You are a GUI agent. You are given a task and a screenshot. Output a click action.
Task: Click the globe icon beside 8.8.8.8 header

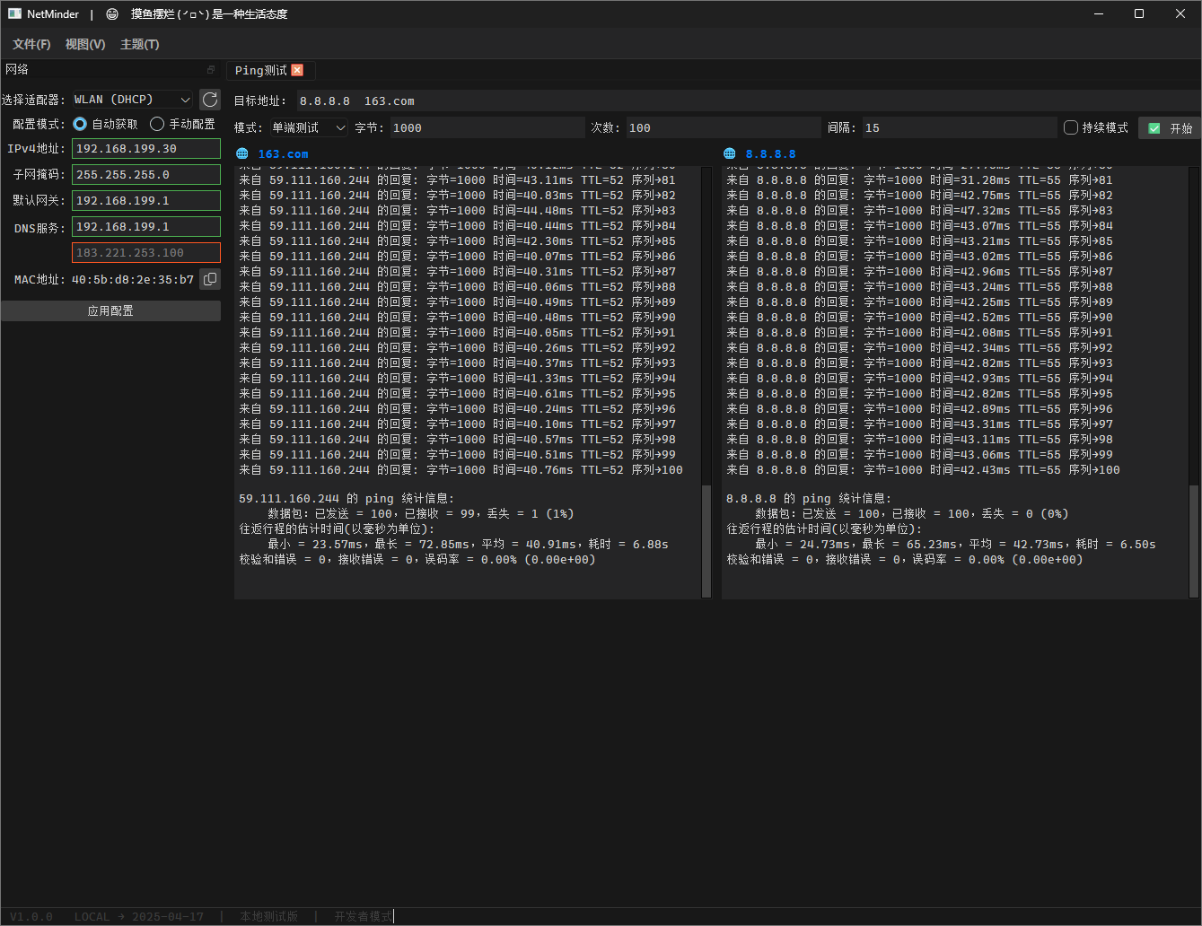pyautogui.click(x=730, y=153)
